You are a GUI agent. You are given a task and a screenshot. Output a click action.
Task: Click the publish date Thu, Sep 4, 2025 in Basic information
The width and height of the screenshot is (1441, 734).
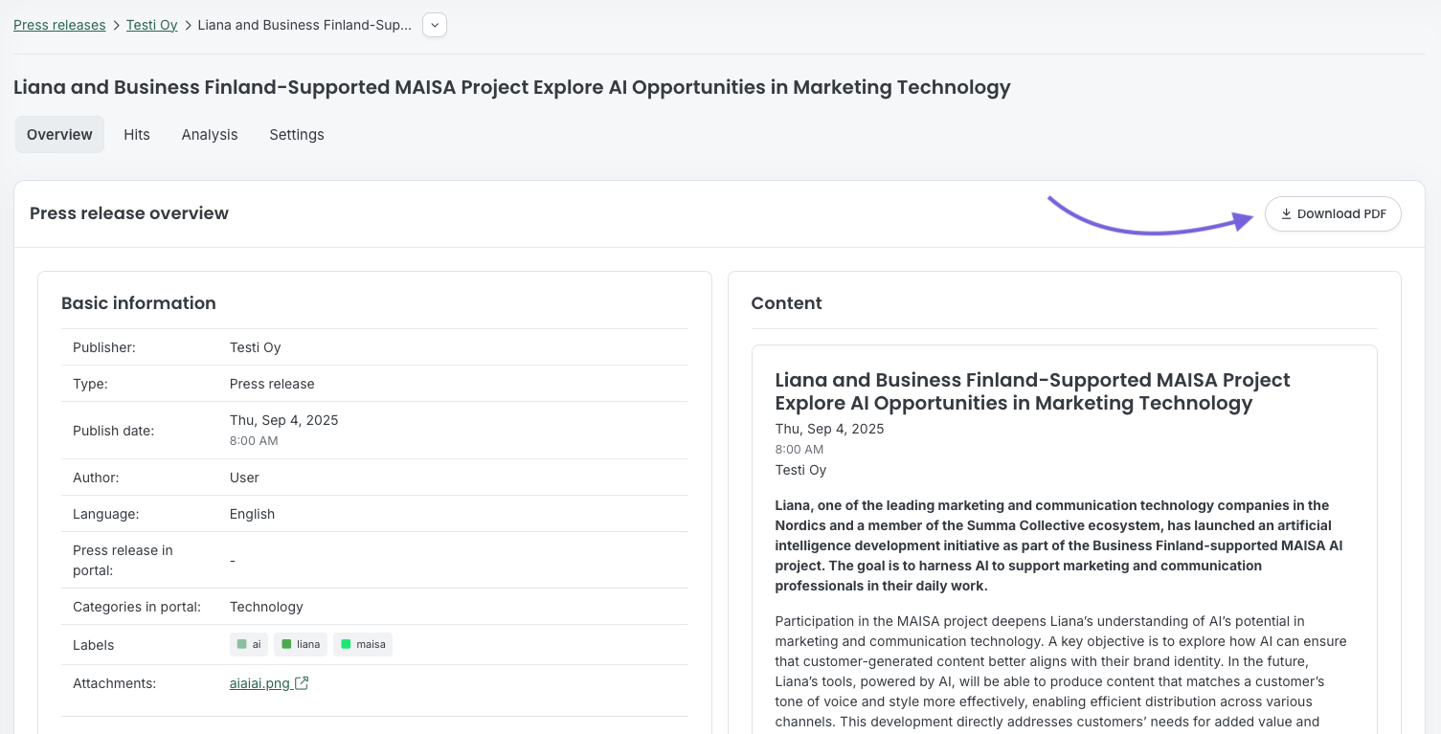coord(284,420)
